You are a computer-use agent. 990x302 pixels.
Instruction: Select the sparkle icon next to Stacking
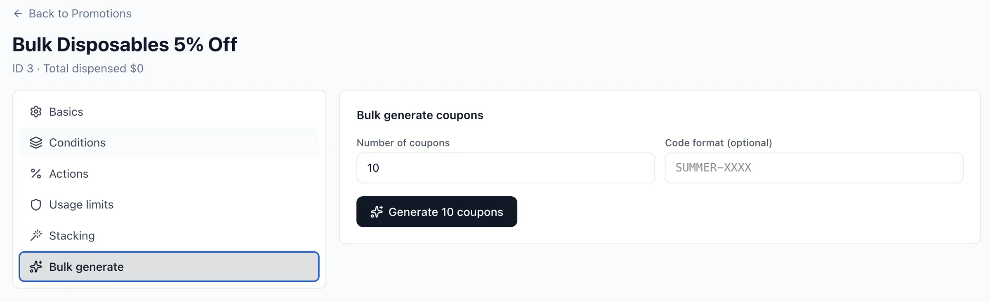(x=36, y=235)
